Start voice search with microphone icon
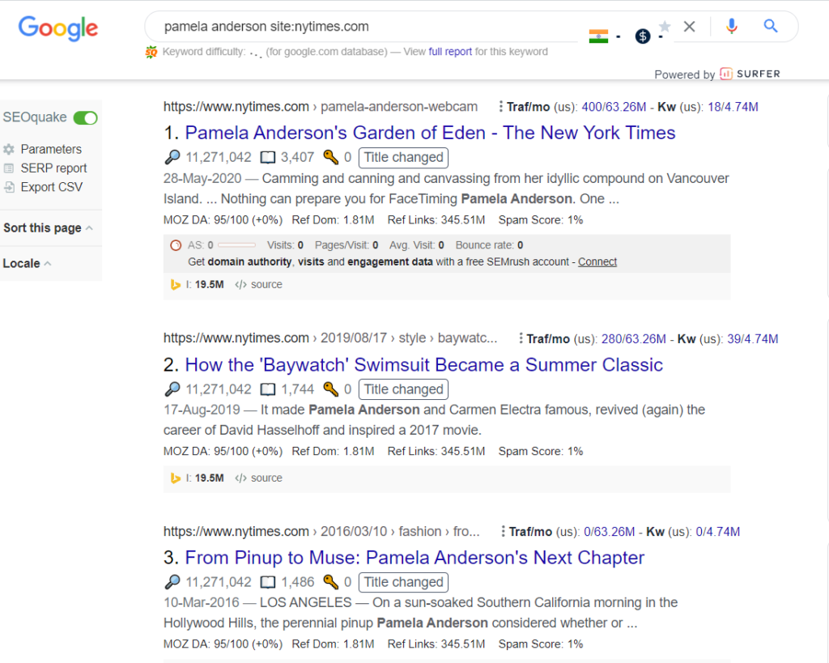829x663 pixels. pyautogui.click(x=731, y=26)
